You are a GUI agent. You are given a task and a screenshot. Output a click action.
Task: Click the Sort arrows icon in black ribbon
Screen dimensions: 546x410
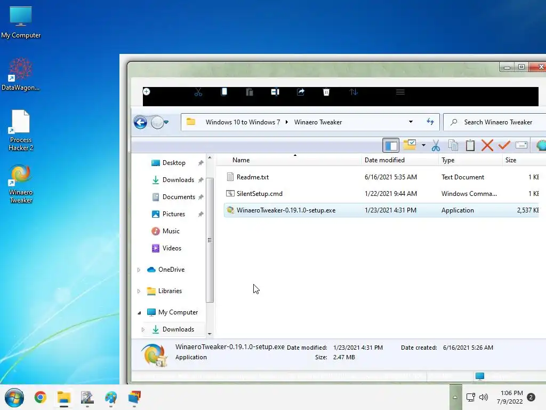354,92
